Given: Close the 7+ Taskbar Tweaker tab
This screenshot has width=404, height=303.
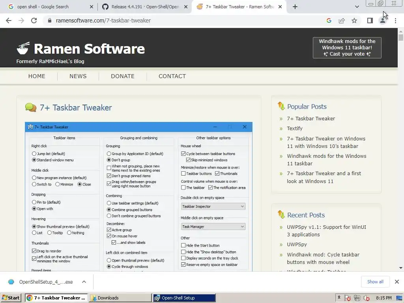Looking at the screenshot, I should tap(280, 7).
